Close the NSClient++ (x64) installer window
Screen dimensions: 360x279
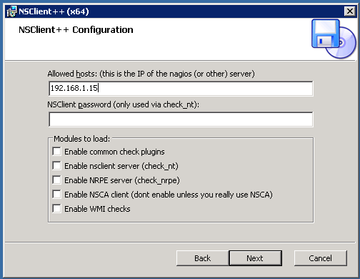pyautogui.click(x=349, y=11)
